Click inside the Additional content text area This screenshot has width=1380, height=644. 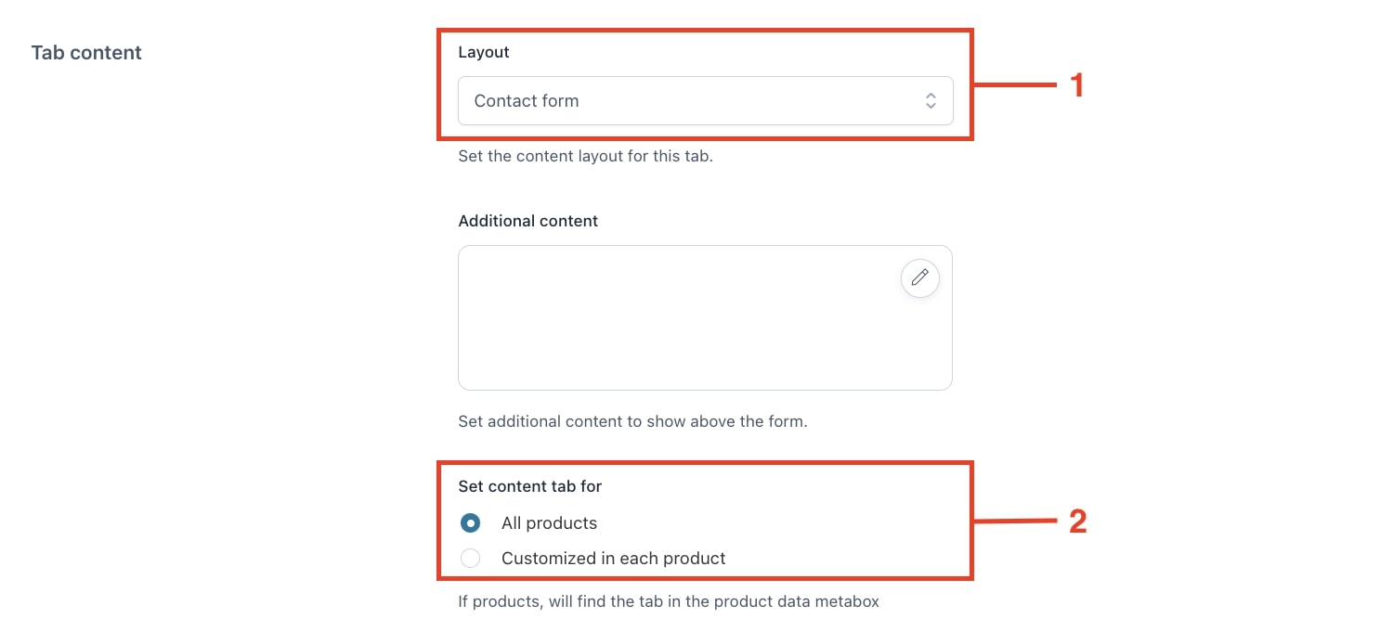tap(705, 317)
